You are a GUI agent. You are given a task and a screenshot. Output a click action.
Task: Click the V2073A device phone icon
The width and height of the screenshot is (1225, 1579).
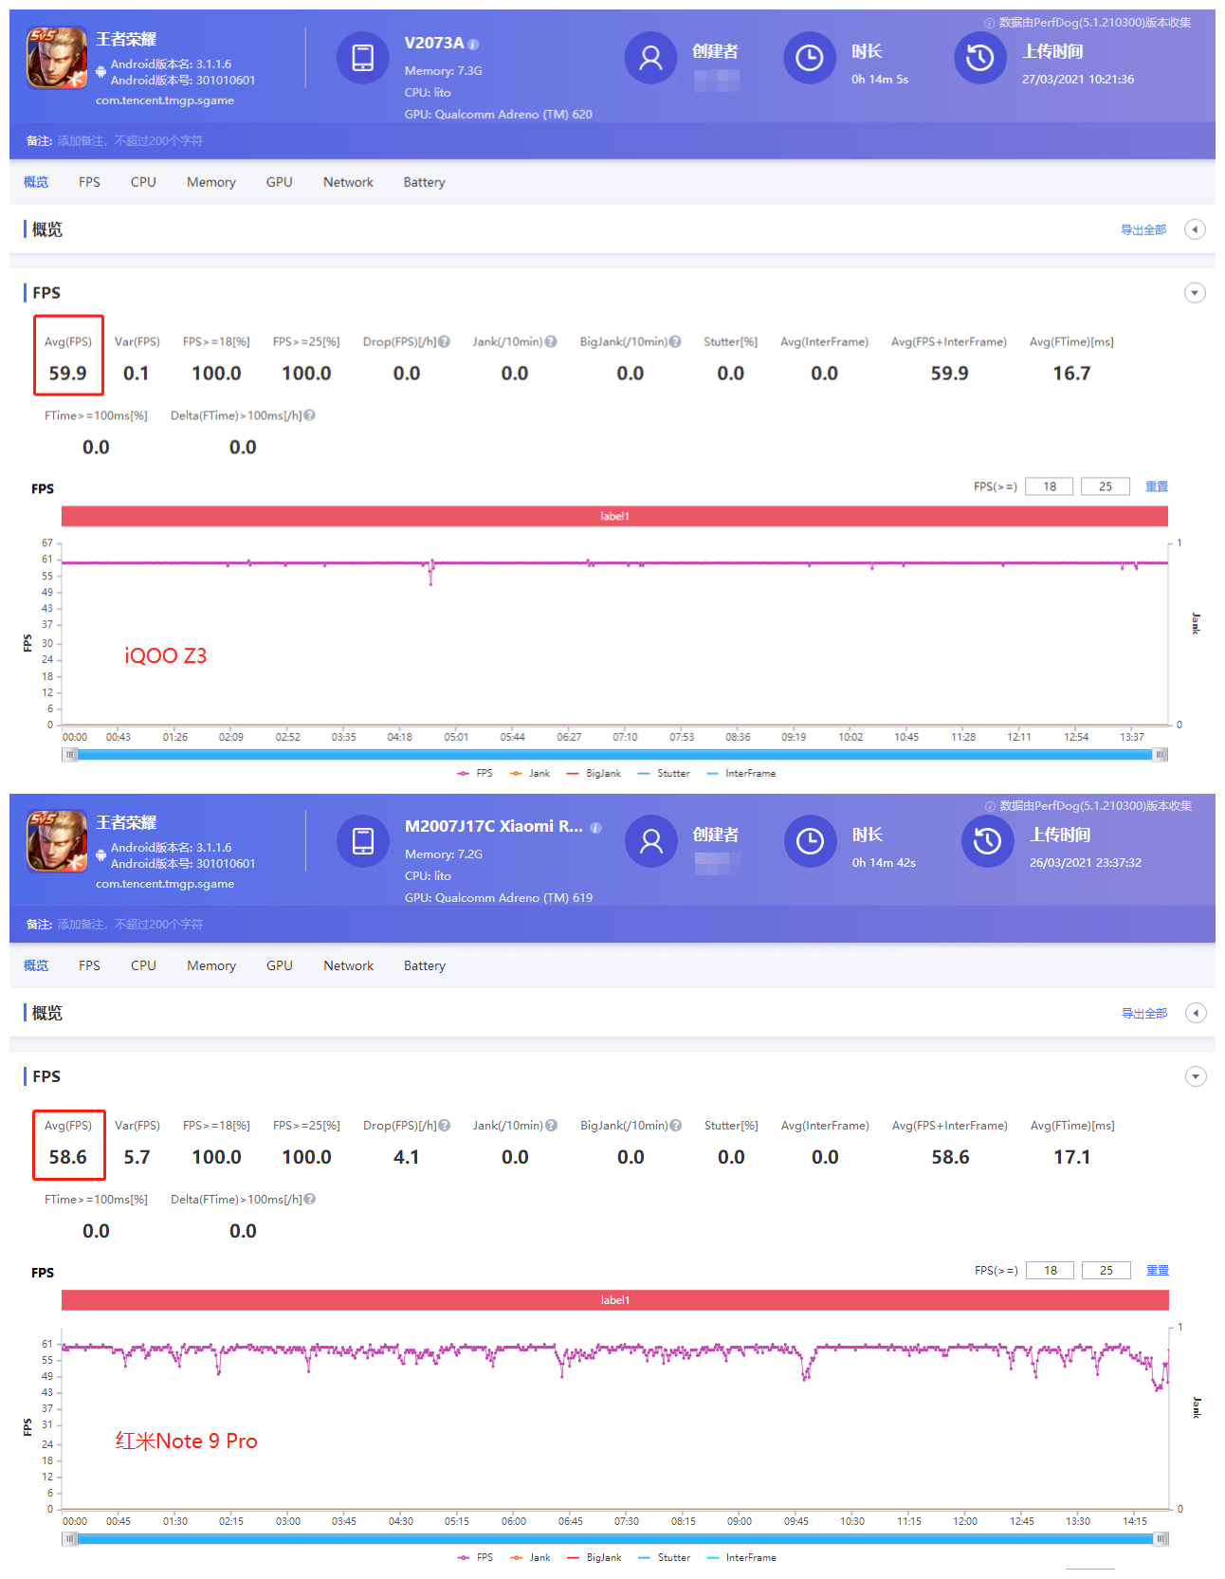363,58
